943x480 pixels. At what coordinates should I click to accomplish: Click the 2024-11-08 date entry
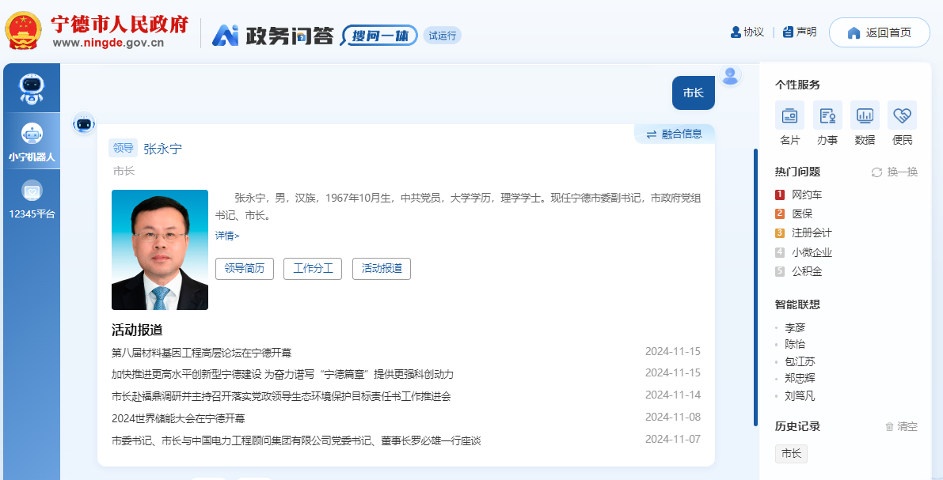pos(672,417)
